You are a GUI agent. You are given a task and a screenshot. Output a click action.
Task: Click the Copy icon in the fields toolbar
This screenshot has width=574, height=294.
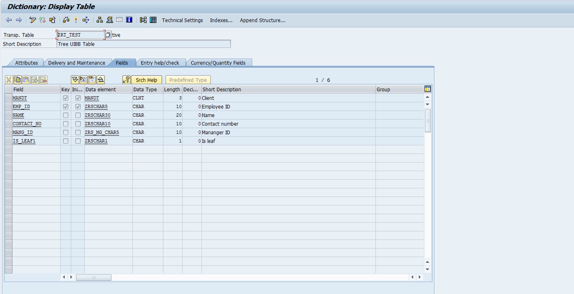click(x=17, y=80)
